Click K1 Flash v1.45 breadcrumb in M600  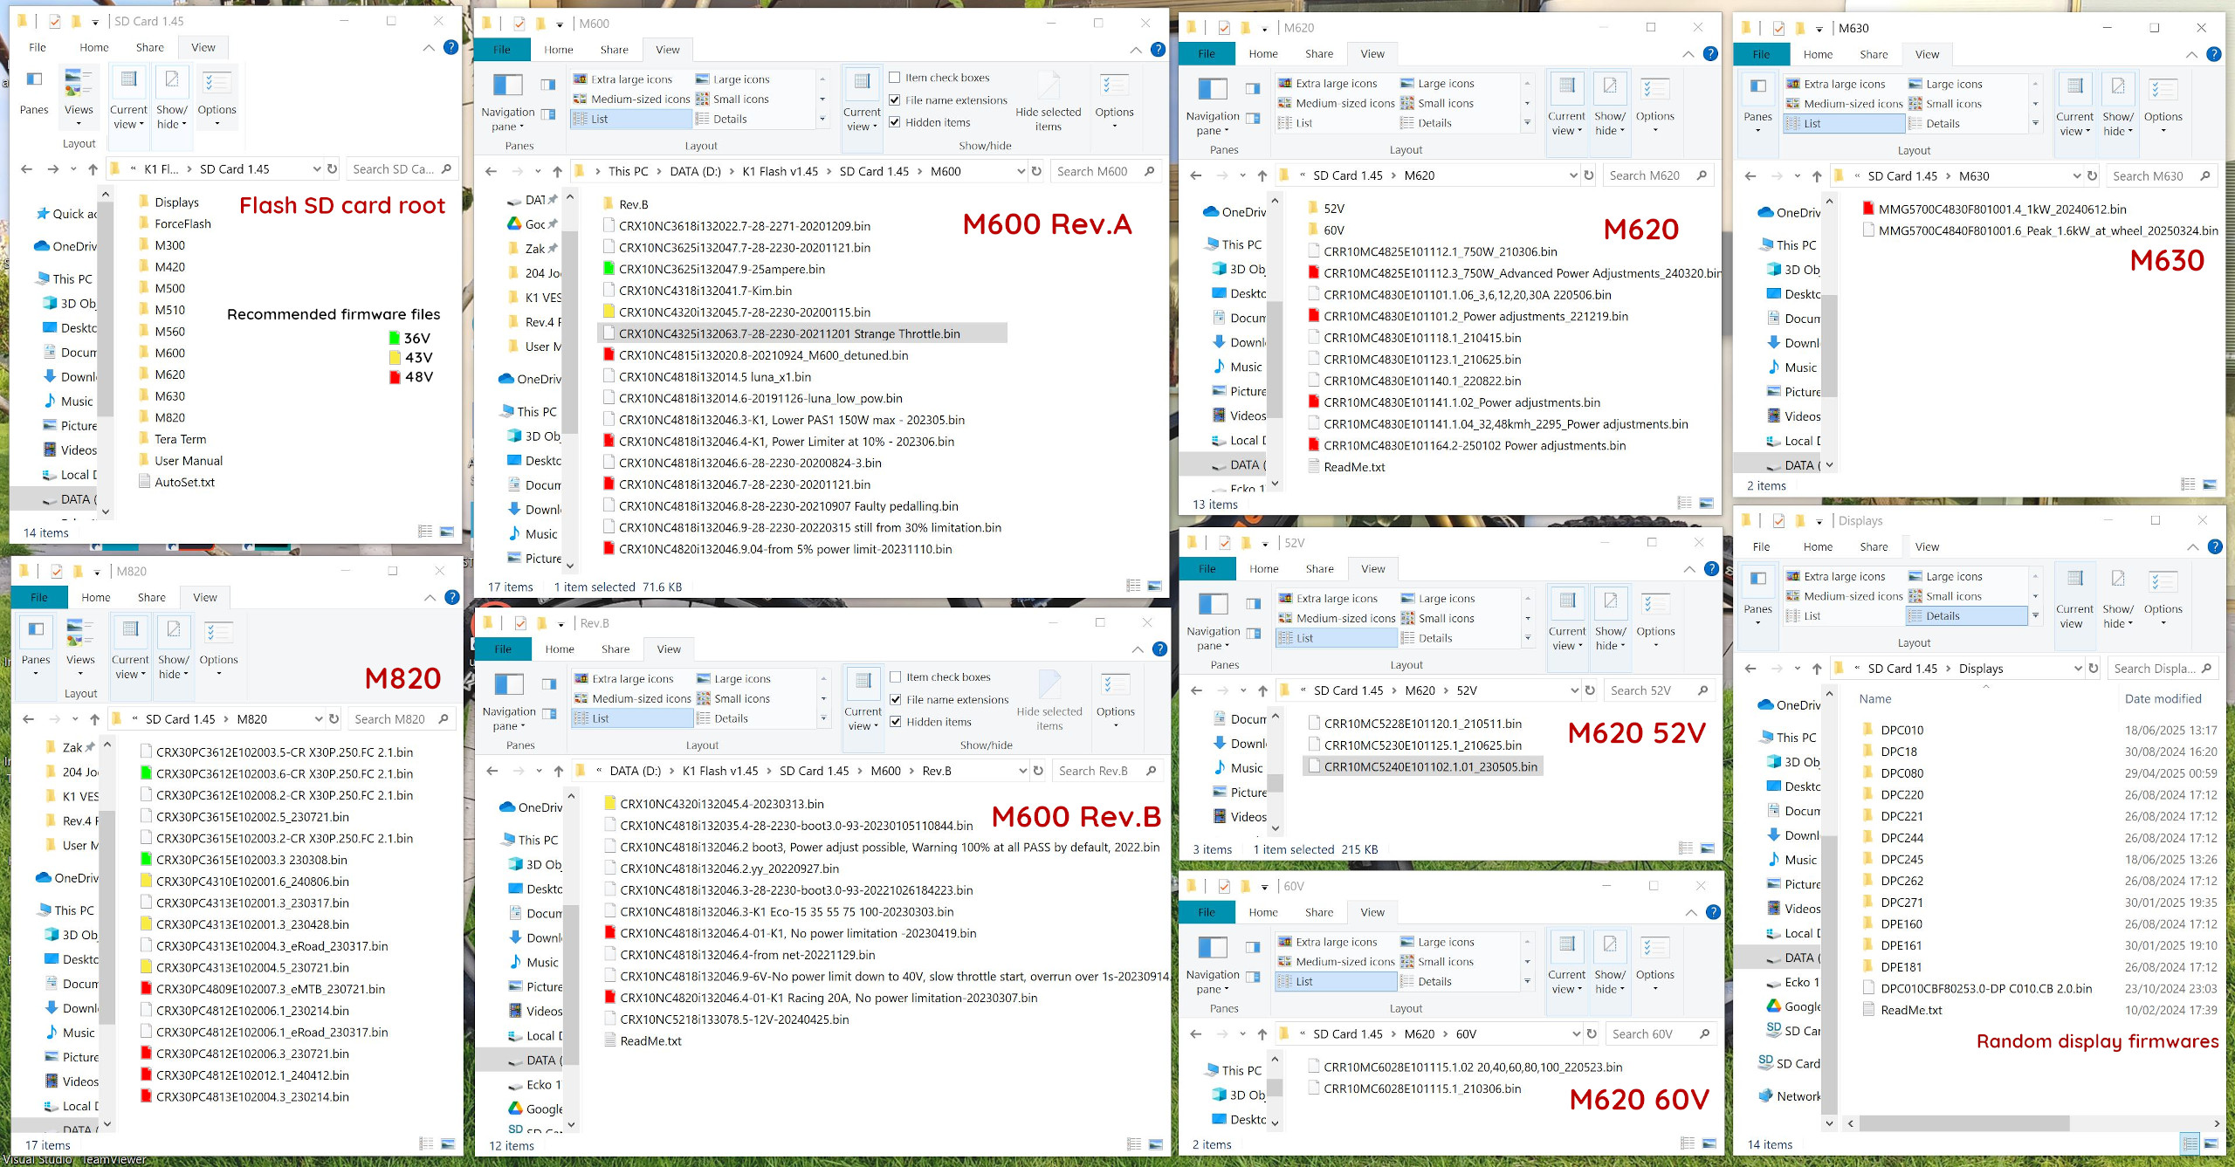click(780, 172)
